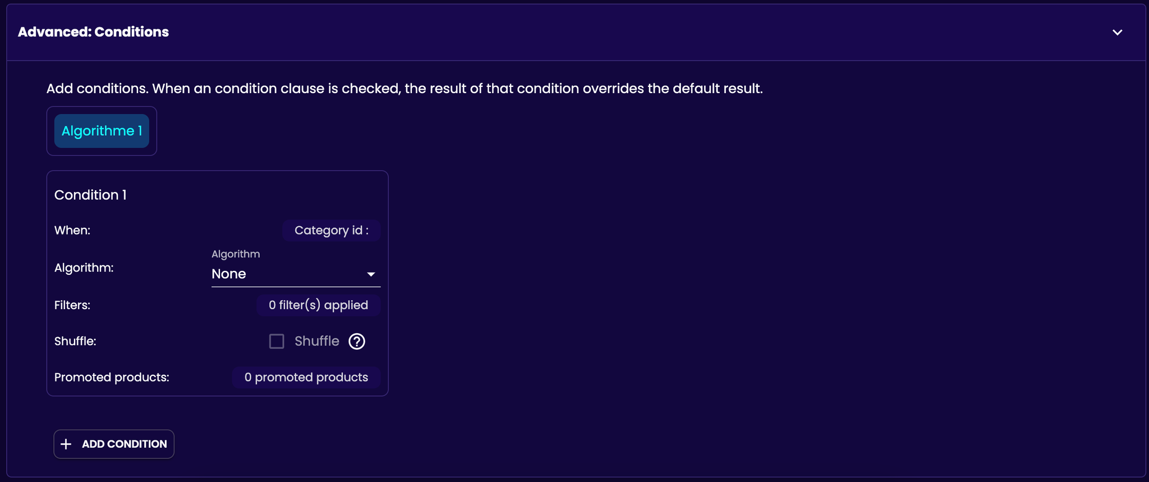Viewport: 1149px width, 482px height.
Task: Select the Algorithme 1 tab
Action: click(102, 131)
